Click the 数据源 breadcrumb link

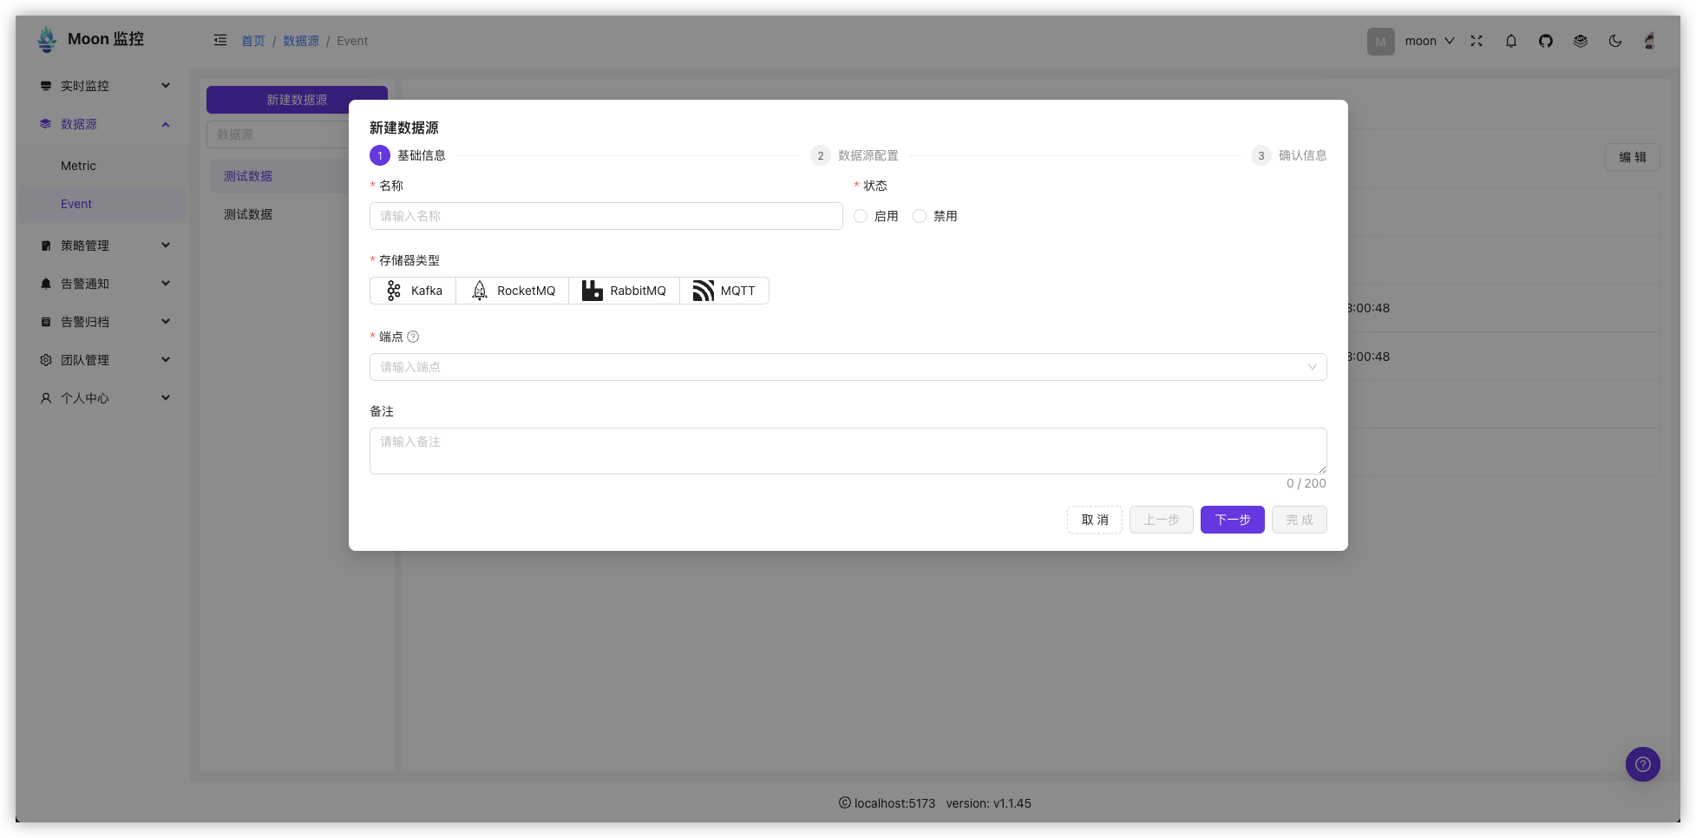click(x=301, y=41)
